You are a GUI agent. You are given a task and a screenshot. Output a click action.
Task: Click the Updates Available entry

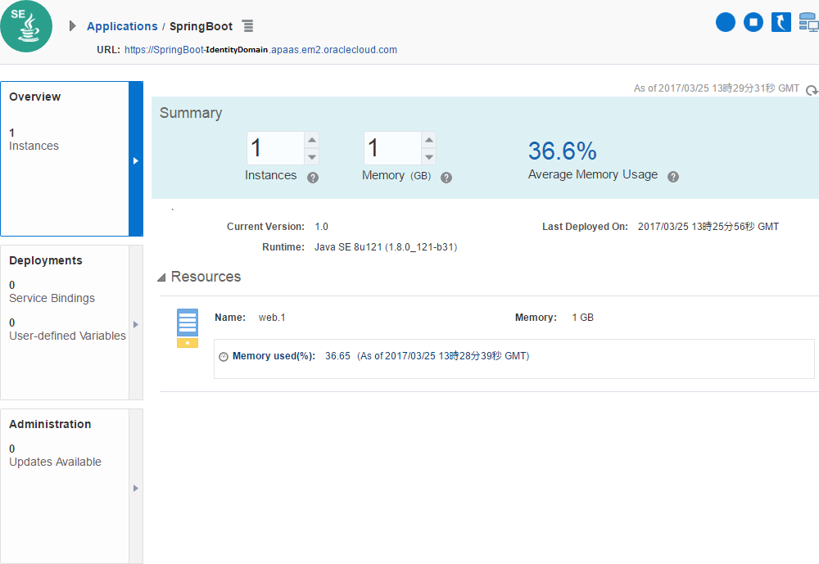pyautogui.click(x=55, y=462)
